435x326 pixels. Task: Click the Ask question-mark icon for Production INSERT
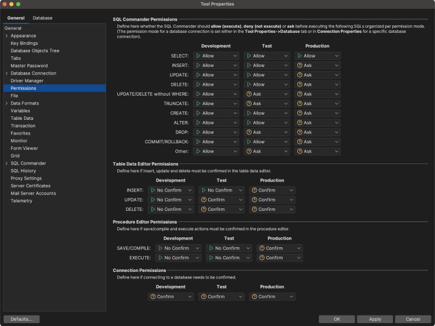click(300, 65)
